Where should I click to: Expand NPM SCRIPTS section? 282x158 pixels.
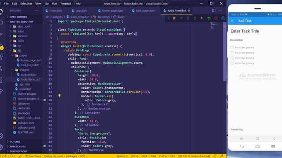point(24,147)
